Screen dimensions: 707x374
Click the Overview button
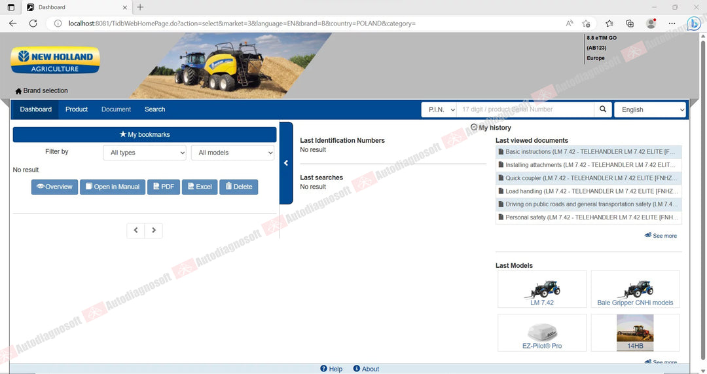54,187
